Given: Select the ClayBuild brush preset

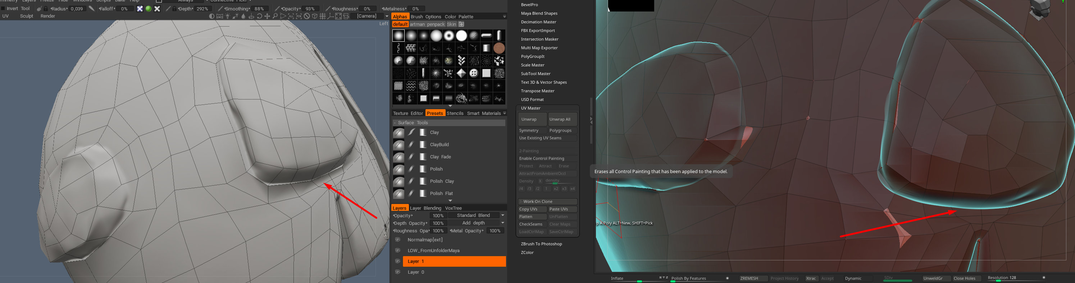Looking at the screenshot, I should click(x=439, y=145).
